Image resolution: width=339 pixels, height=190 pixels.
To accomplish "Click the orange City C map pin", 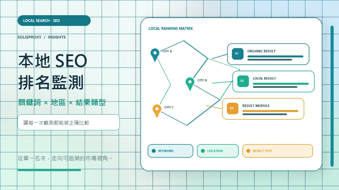I will point(157,111).
